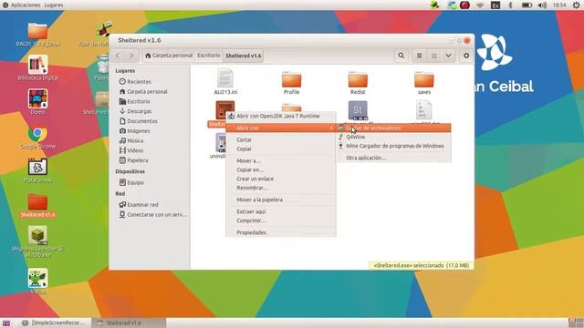Viewport: 584px width, 328px height.
Task: Open the Sheltered v1.6 desktop folder
Action: 37,202
